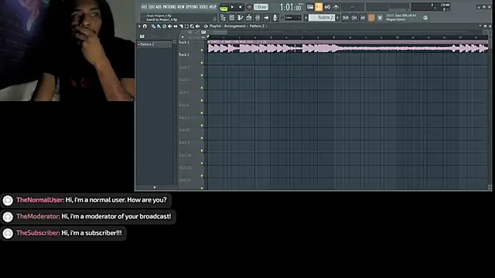The image size is (495, 278).
Task: Toggle the Ctrl modifier button
Action: pyautogui.click(x=354, y=18)
